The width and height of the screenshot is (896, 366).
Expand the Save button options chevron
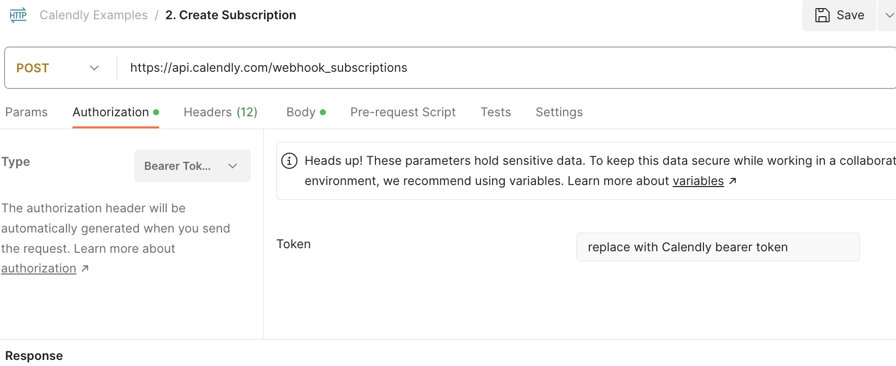click(889, 15)
